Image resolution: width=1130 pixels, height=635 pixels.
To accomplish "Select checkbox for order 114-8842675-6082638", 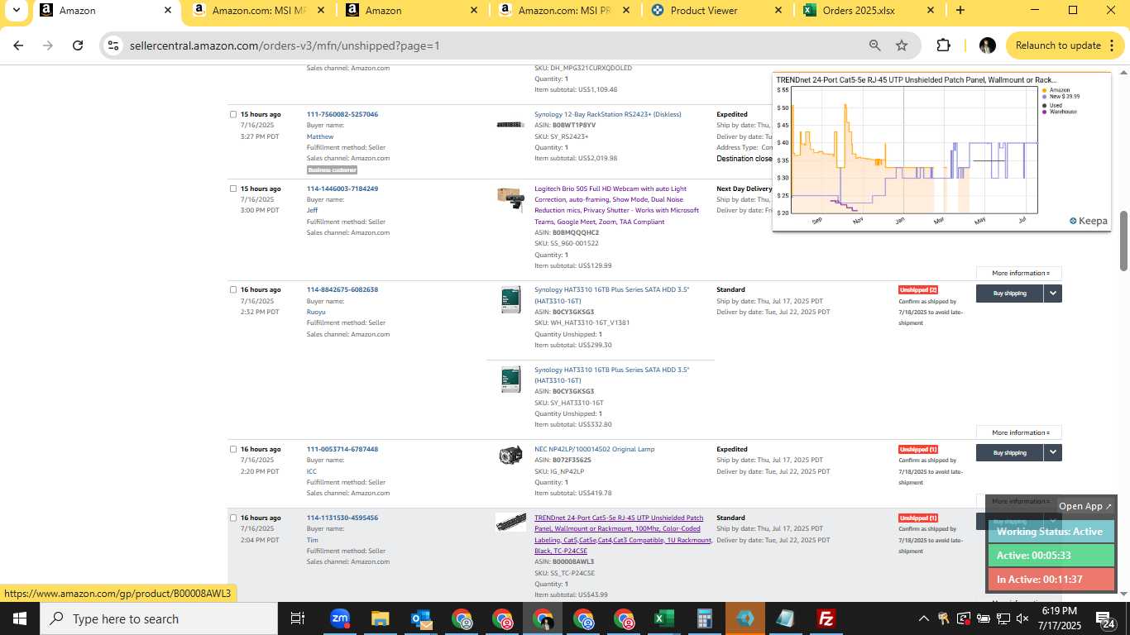I will 233,289.
